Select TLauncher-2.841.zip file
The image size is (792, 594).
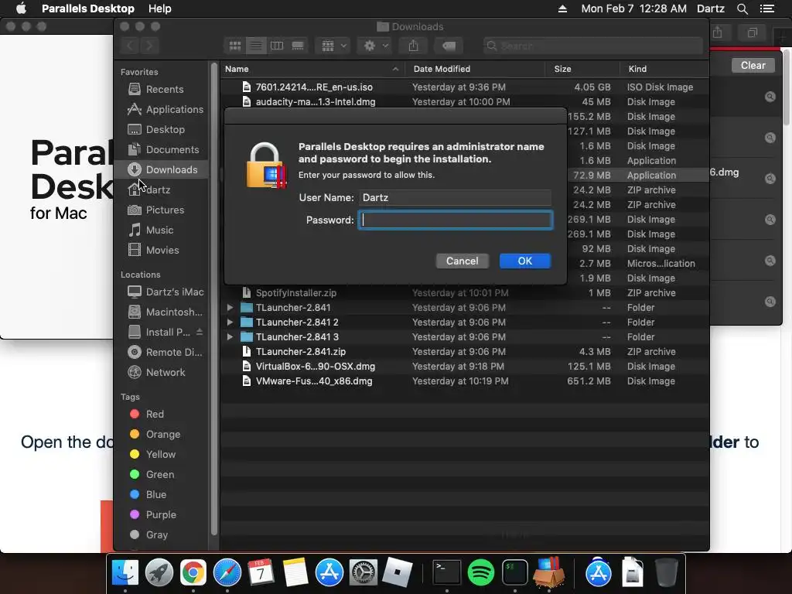tap(464, 352)
